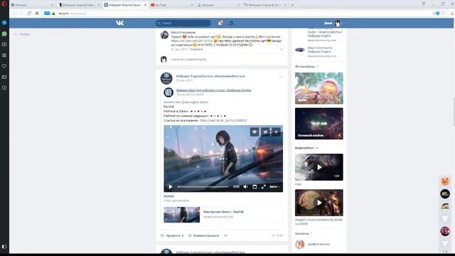The image size is (455, 256).
Task: Open the VK music player icon
Action: pyautogui.click(x=231, y=23)
